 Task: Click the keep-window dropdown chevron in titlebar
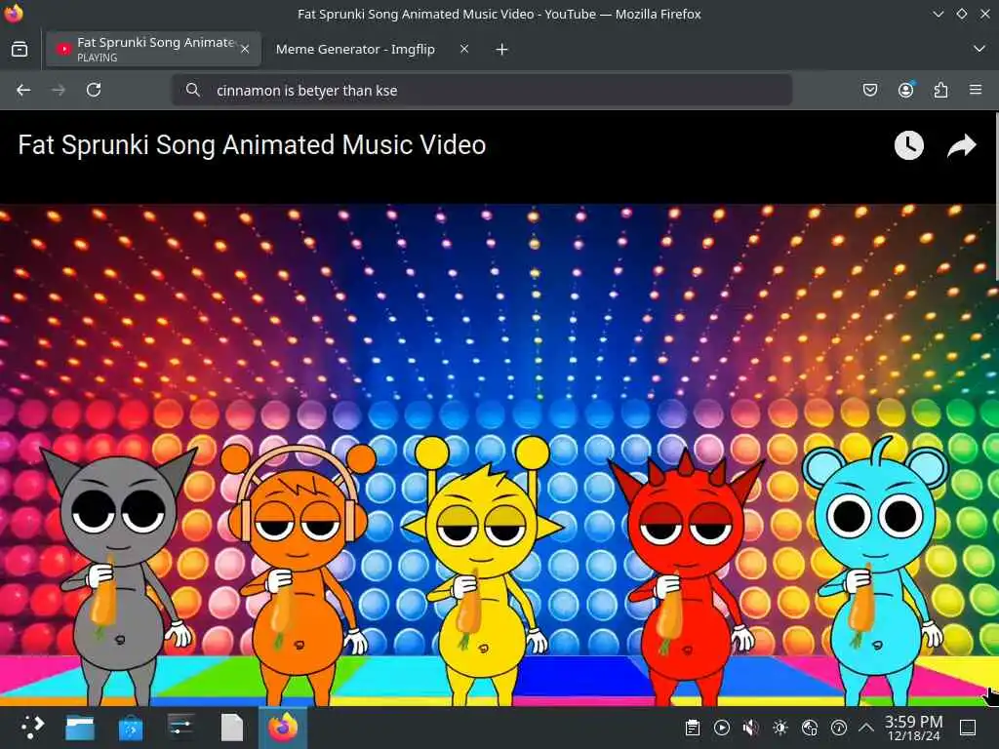click(x=938, y=14)
